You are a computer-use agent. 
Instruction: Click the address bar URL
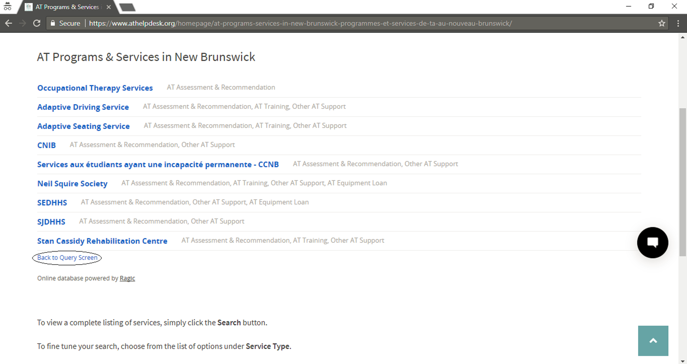click(x=300, y=23)
